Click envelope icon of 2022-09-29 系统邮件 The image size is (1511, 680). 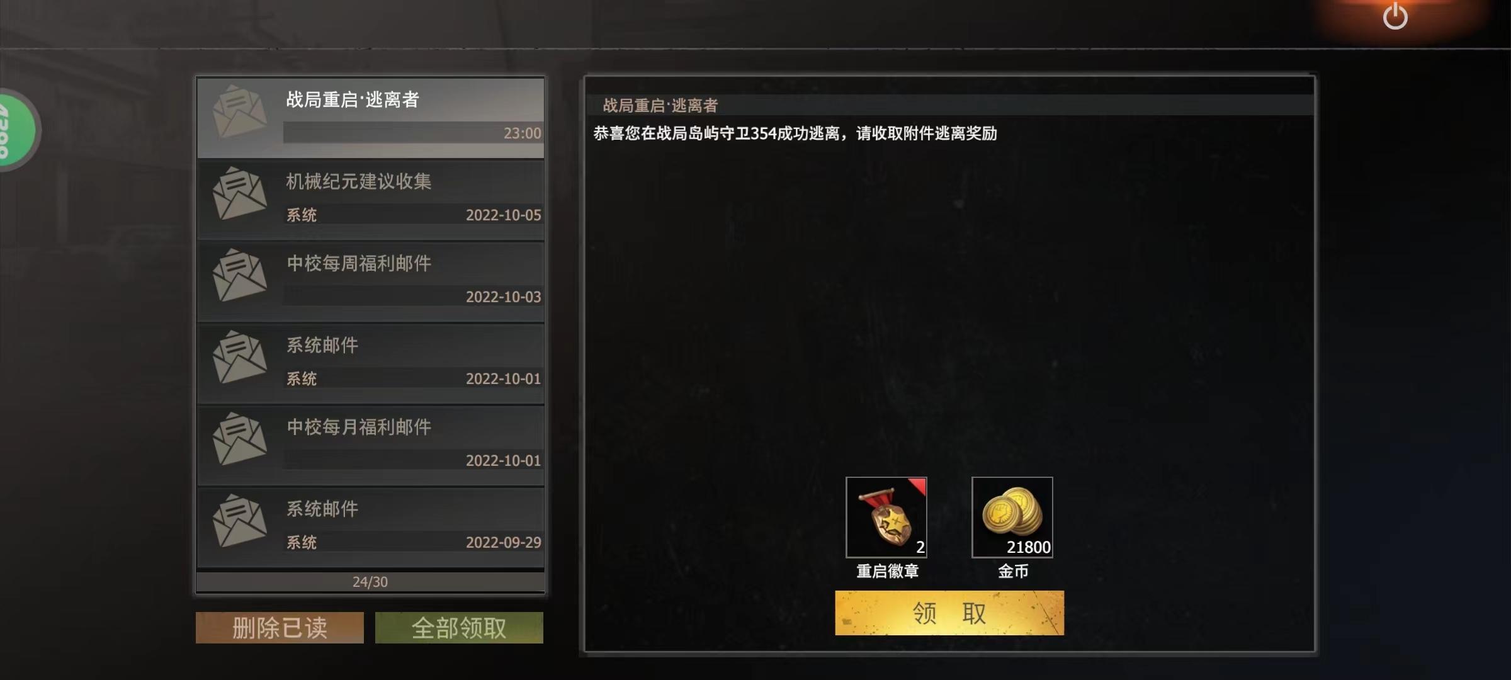point(240,521)
